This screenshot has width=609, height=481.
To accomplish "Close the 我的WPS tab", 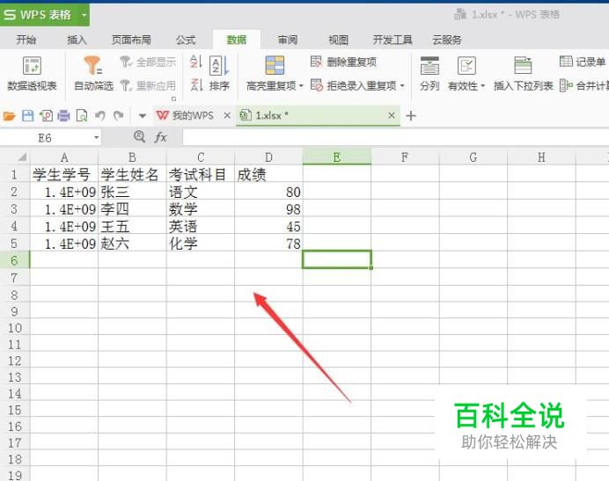I will [x=227, y=116].
